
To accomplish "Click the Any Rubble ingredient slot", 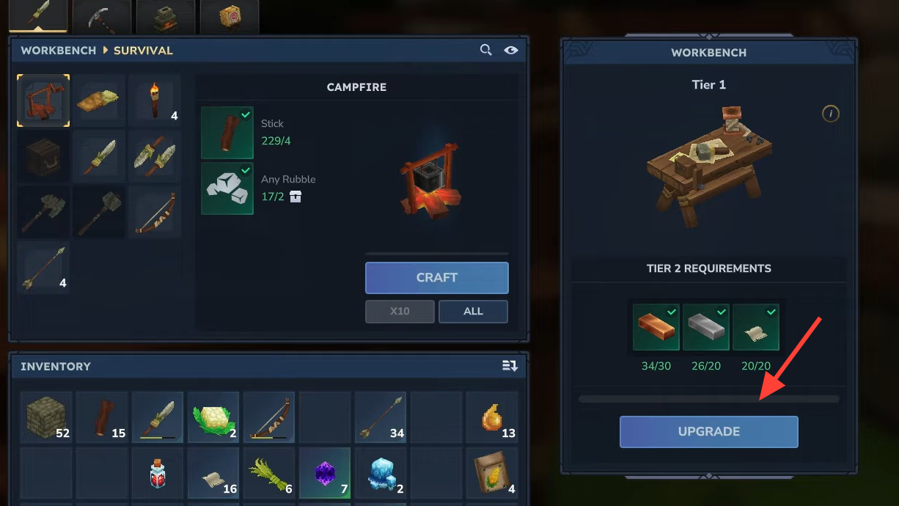I will 227,188.
